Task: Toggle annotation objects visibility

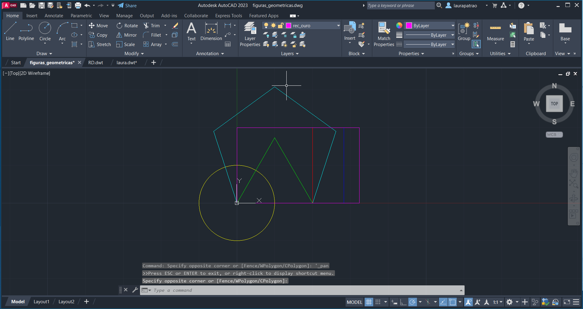Action: tap(469, 302)
